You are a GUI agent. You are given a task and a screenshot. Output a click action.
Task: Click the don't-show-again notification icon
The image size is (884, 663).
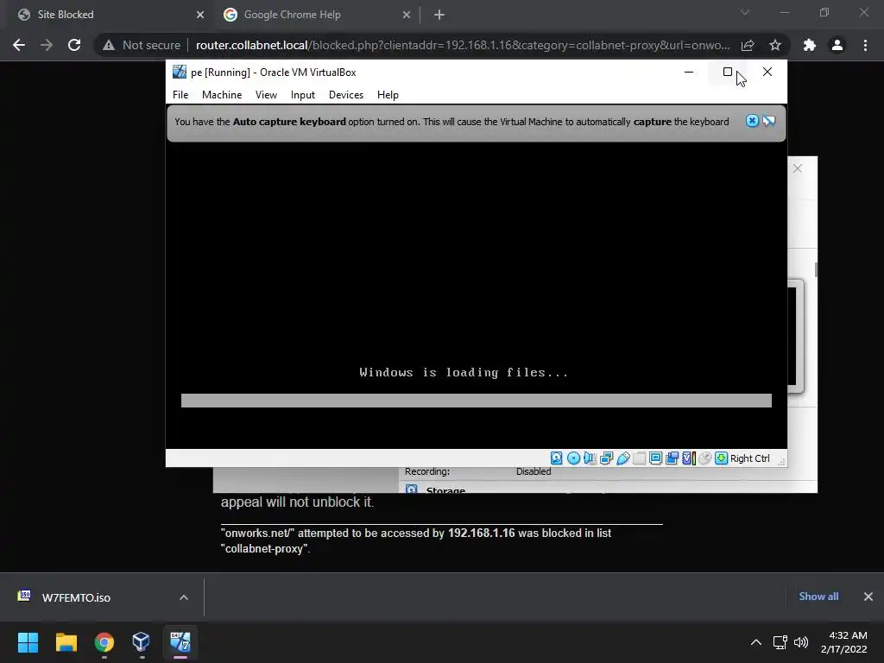click(x=769, y=121)
